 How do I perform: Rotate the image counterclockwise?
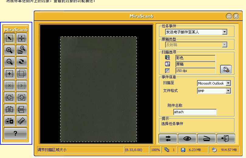point(22,97)
